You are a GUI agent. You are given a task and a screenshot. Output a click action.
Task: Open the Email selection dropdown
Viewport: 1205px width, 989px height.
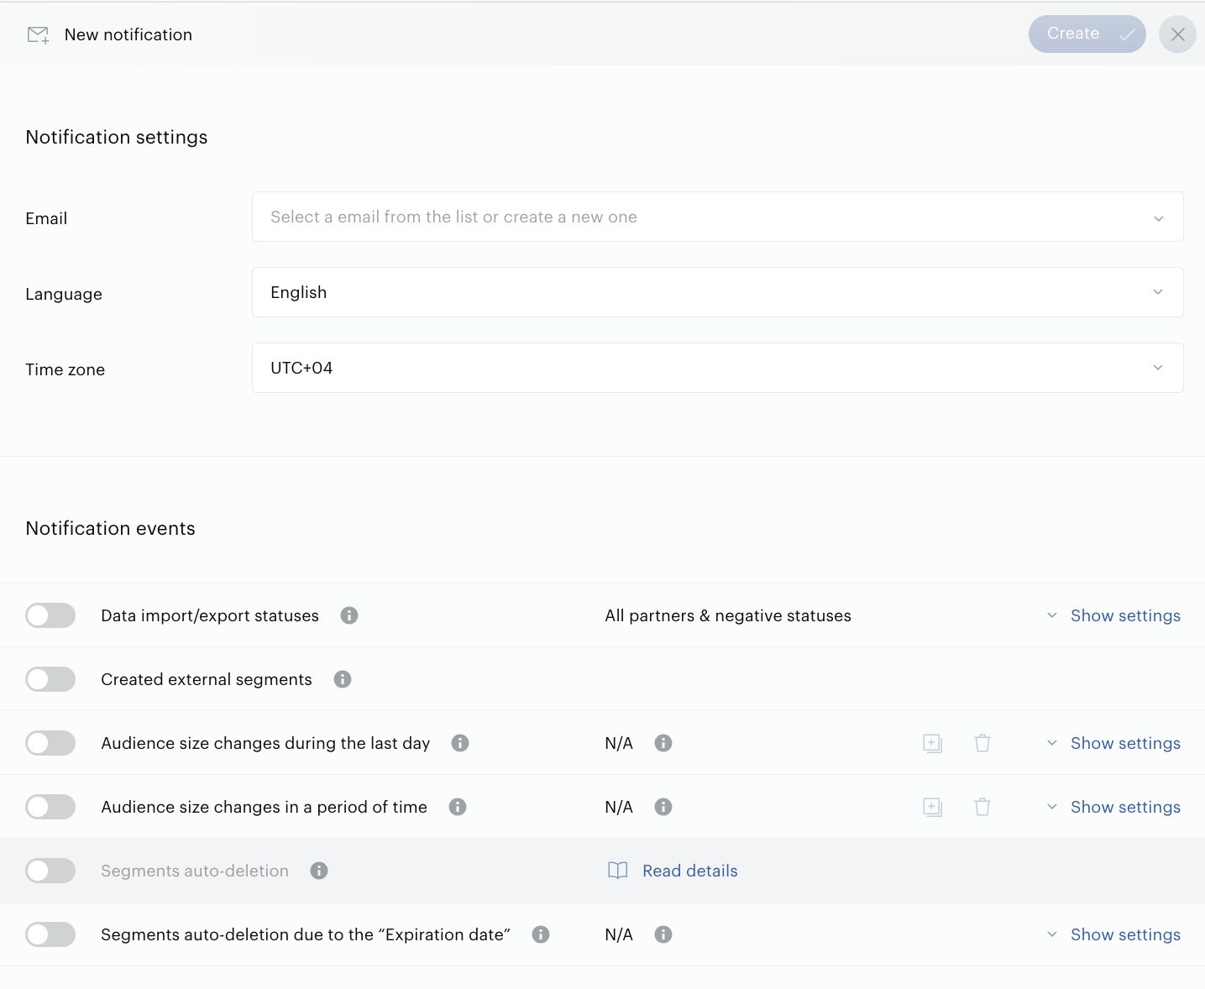click(717, 217)
